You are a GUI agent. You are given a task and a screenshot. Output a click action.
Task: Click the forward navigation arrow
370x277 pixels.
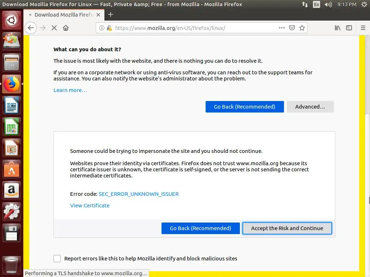pos(43,28)
